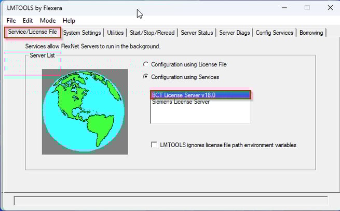Open the Utilities tab
This screenshot has height=211, width=340.
(x=115, y=33)
